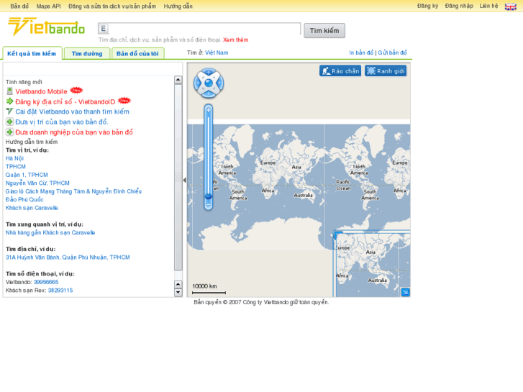Image resolution: width=523 pixels, height=392 pixels.
Task: Collapse the overview mini map with arrow icon
Action: pyautogui.click(x=405, y=292)
